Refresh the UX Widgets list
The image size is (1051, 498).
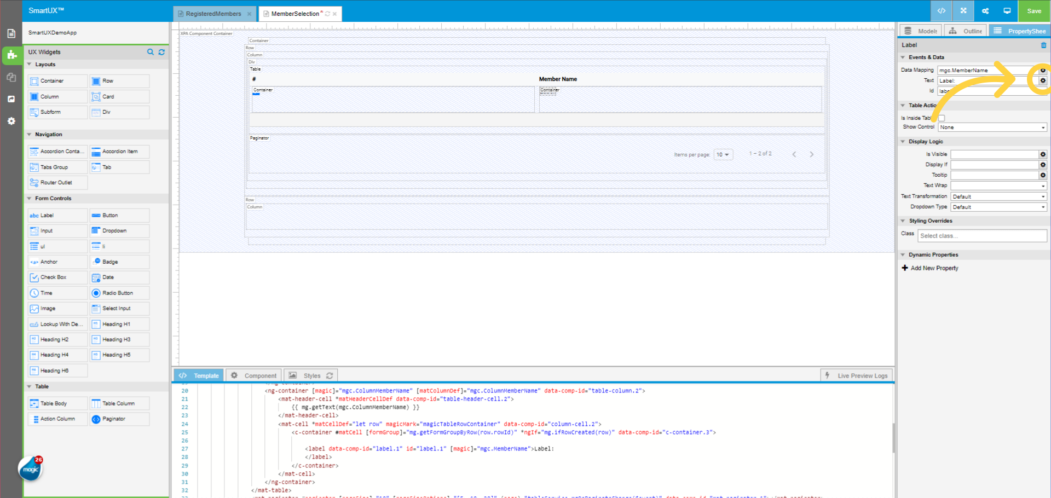tap(161, 52)
